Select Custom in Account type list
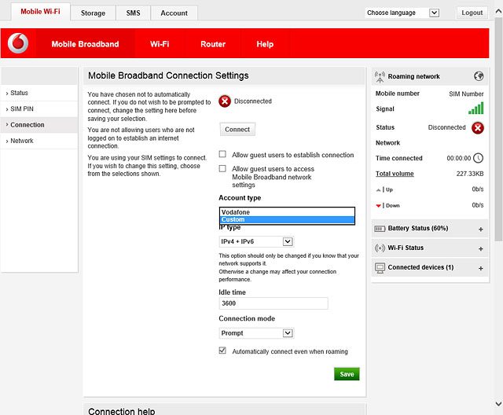The image size is (503, 415). 288,220
